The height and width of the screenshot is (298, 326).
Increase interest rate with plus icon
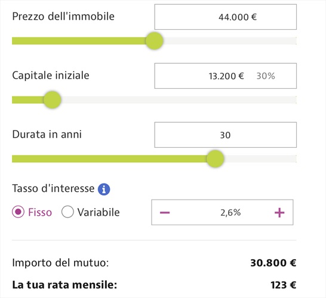point(279,213)
